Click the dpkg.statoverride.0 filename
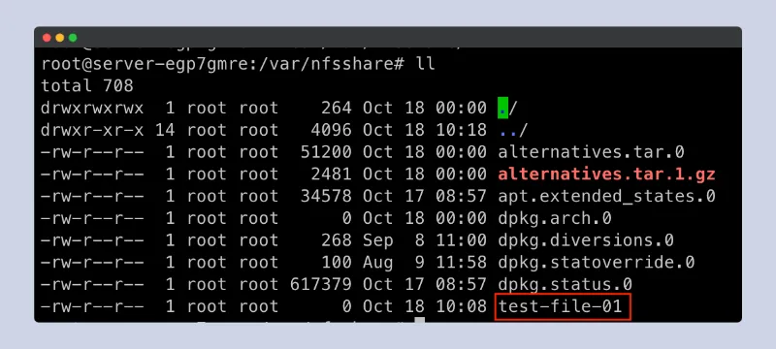Screen dimensions: 776x349 click(597, 263)
